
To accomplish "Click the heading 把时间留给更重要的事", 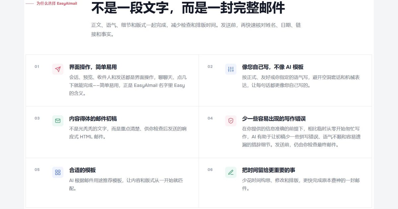I will 269,170.
